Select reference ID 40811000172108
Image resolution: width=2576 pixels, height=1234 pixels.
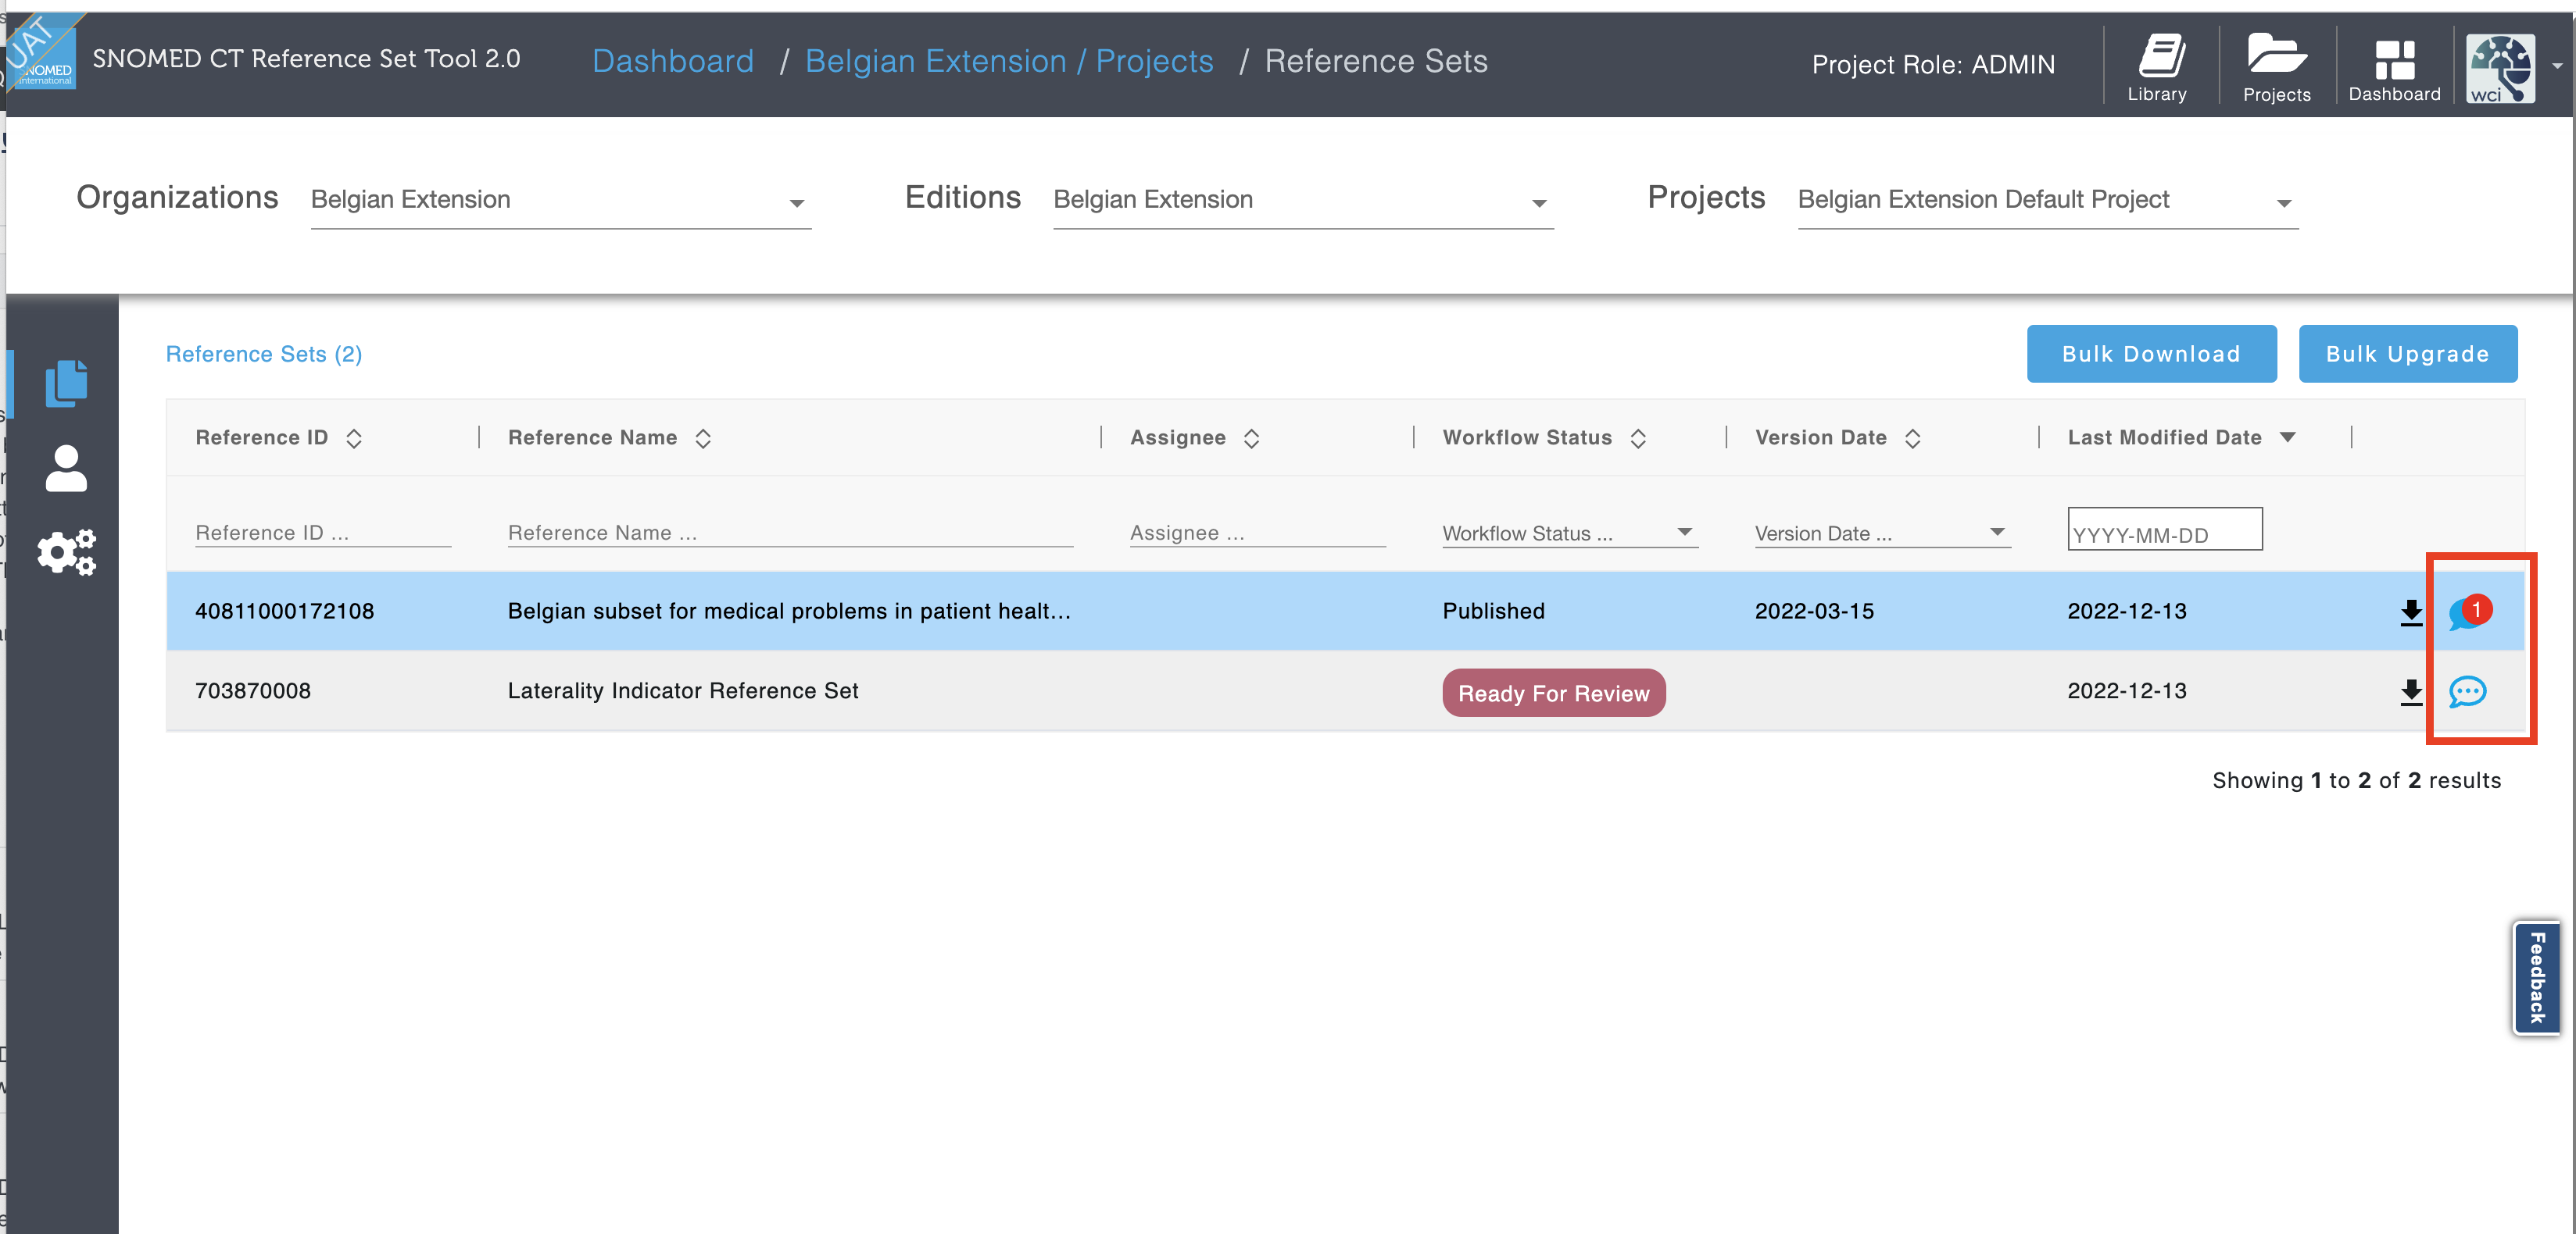285,612
